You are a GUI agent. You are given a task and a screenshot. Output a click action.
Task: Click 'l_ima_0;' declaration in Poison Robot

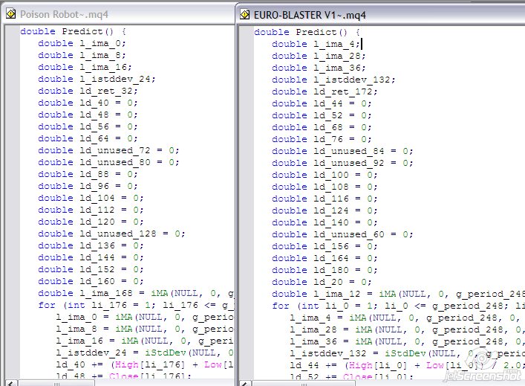click(x=102, y=44)
